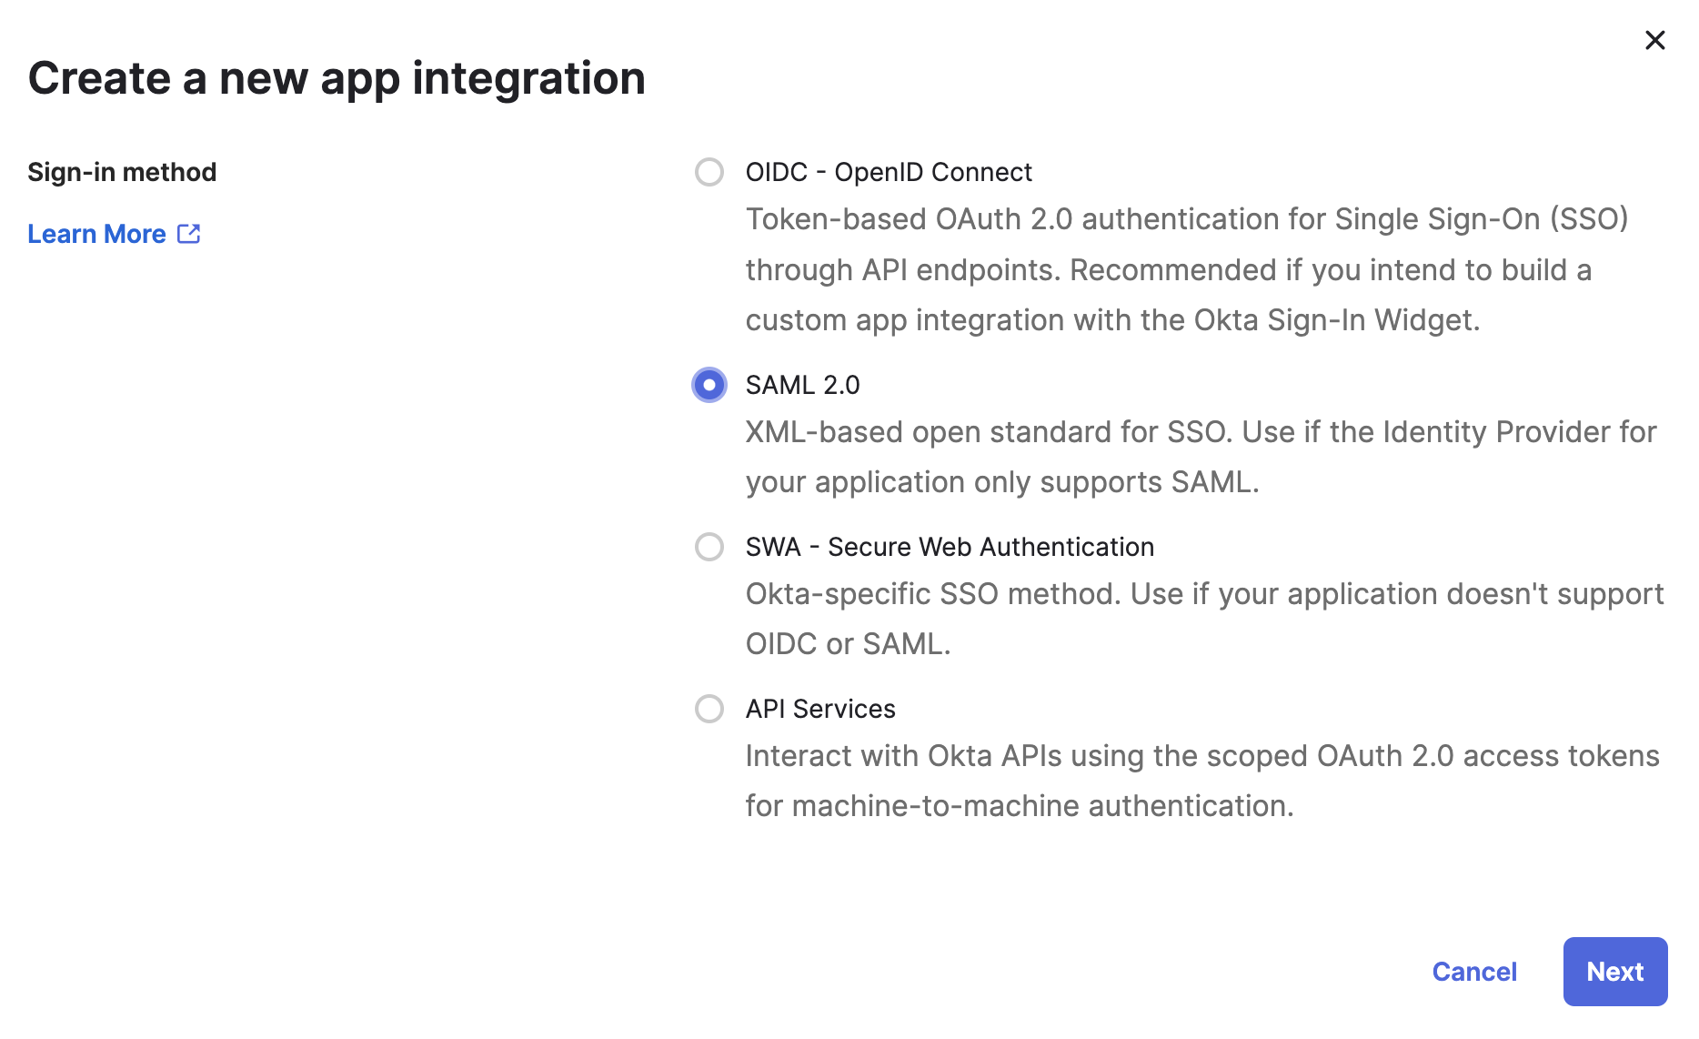Click the Sign-in method heading
The height and width of the screenshot is (1039, 1699).
pyautogui.click(x=122, y=172)
